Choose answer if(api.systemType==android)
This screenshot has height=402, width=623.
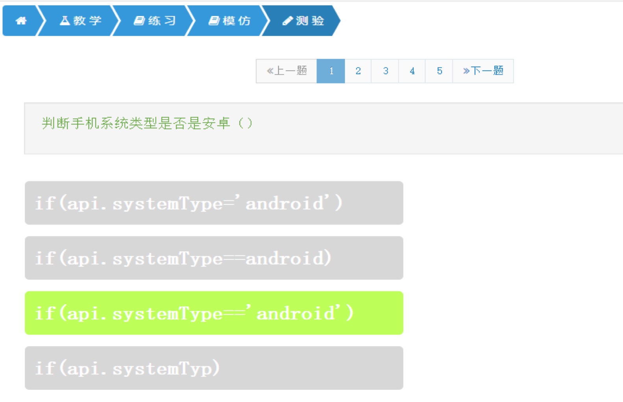click(214, 258)
